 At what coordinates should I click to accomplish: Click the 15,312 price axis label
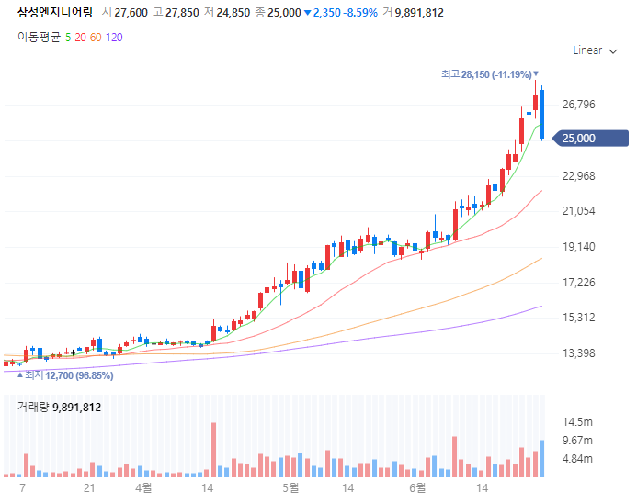pos(578,318)
